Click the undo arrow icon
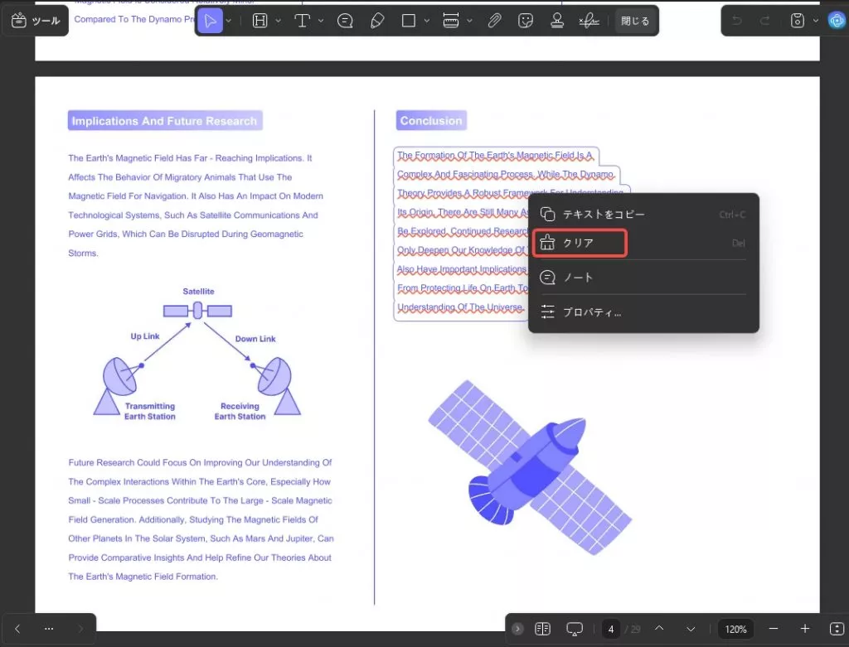Screen dimensions: 849x647 tap(736, 21)
